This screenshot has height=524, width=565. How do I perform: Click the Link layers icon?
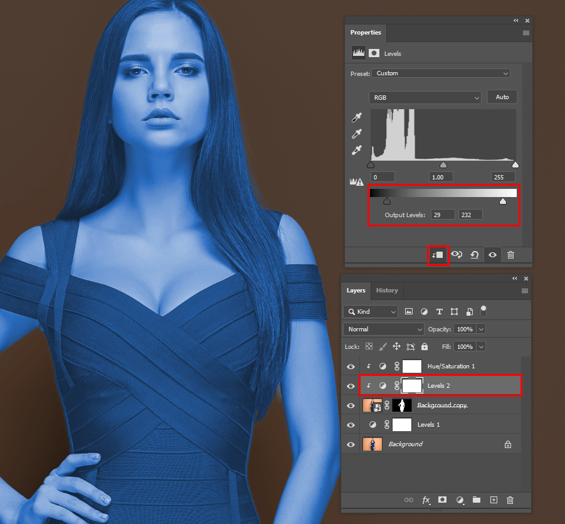(409, 500)
